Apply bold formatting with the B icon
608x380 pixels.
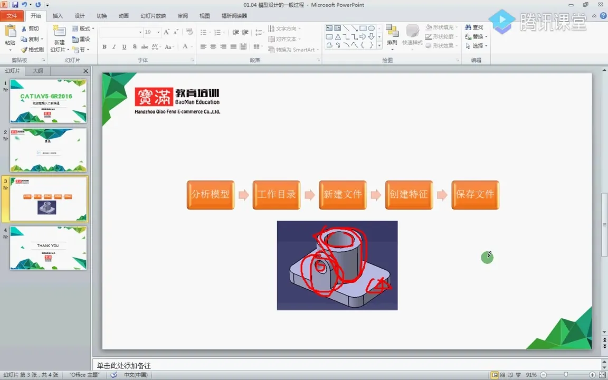click(104, 47)
